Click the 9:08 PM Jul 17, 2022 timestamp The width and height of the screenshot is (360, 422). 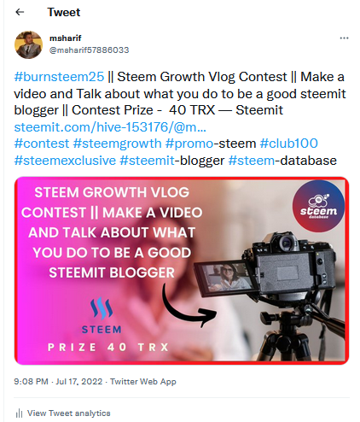pos(58,381)
